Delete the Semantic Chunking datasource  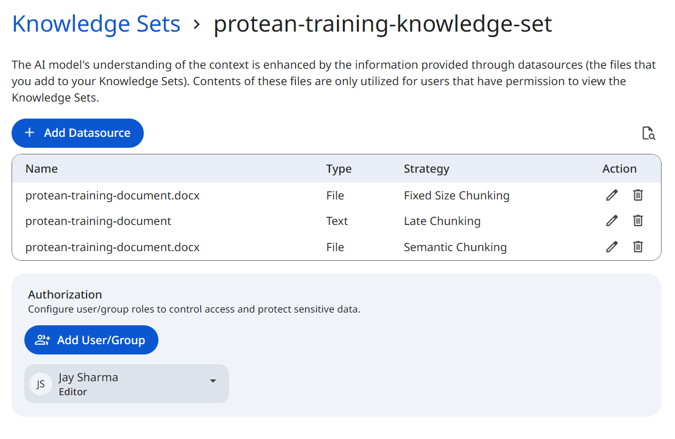[638, 247]
